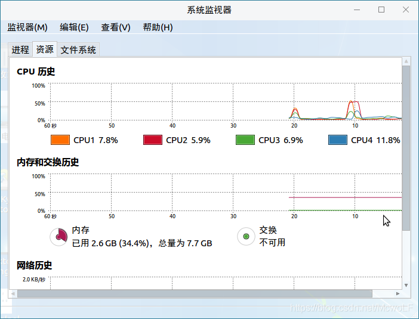The image size is (419, 319).
Task: Click the CPU 历史 heading
Action: tap(36, 72)
